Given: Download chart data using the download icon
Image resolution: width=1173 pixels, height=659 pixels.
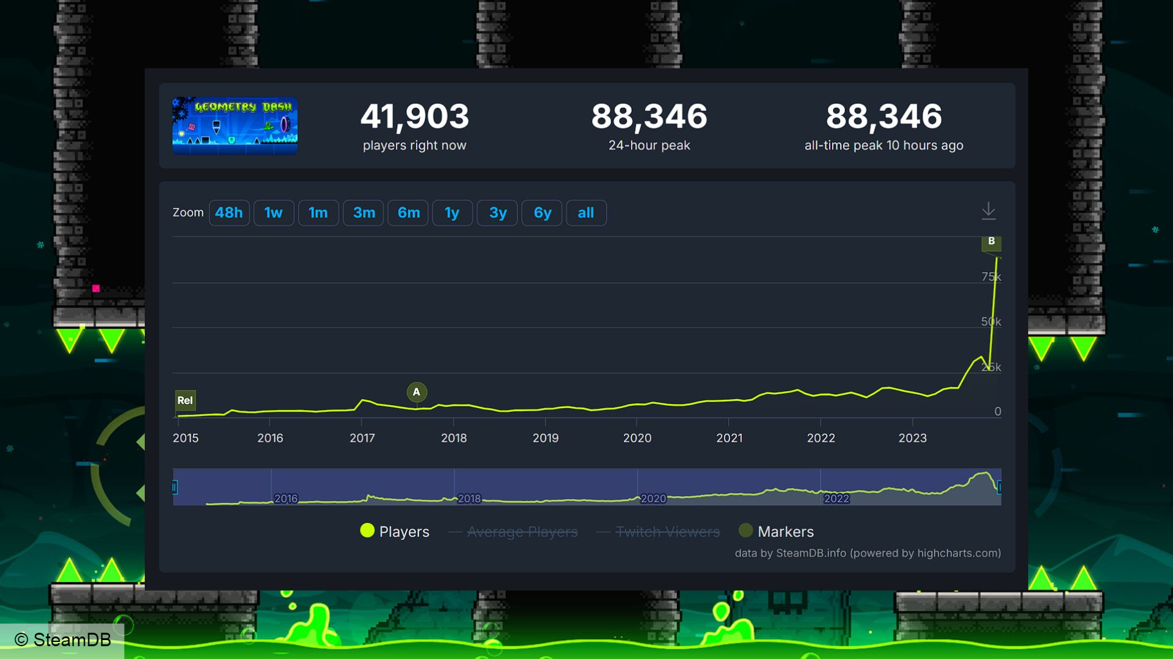Looking at the screenshot, I should click(988, 211).
